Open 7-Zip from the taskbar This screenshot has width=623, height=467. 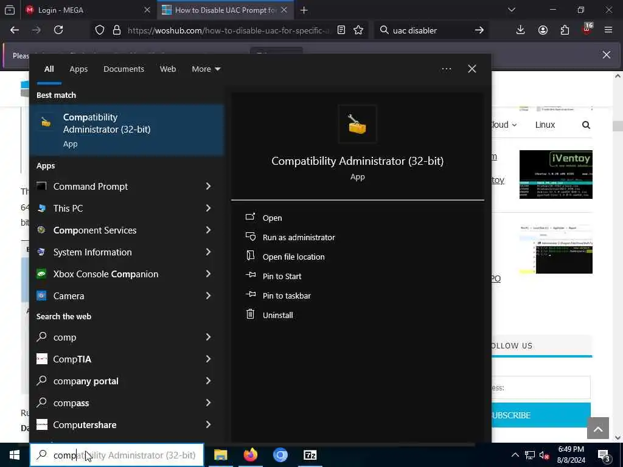pos(310,455)
